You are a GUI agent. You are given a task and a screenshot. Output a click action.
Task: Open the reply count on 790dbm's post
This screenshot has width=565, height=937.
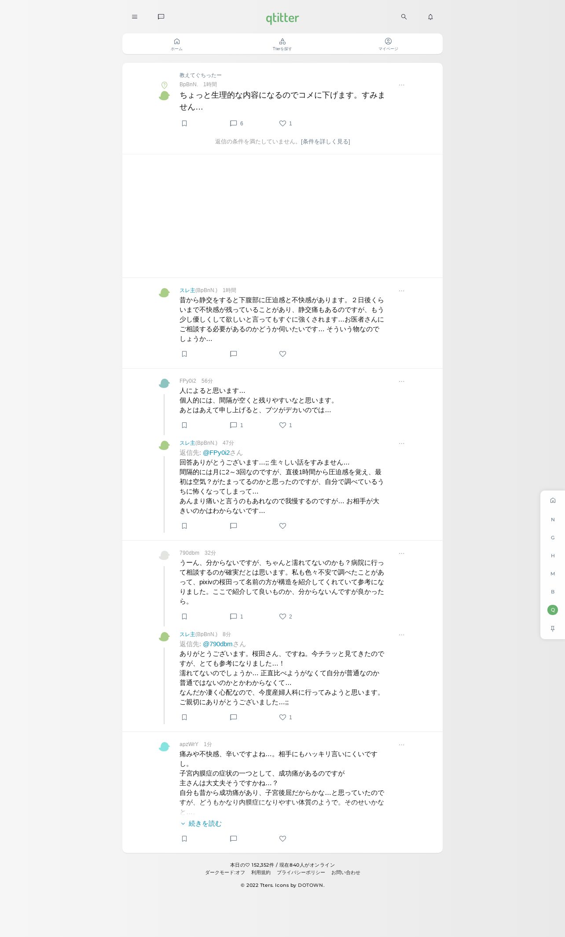click(x=236, y=616)
